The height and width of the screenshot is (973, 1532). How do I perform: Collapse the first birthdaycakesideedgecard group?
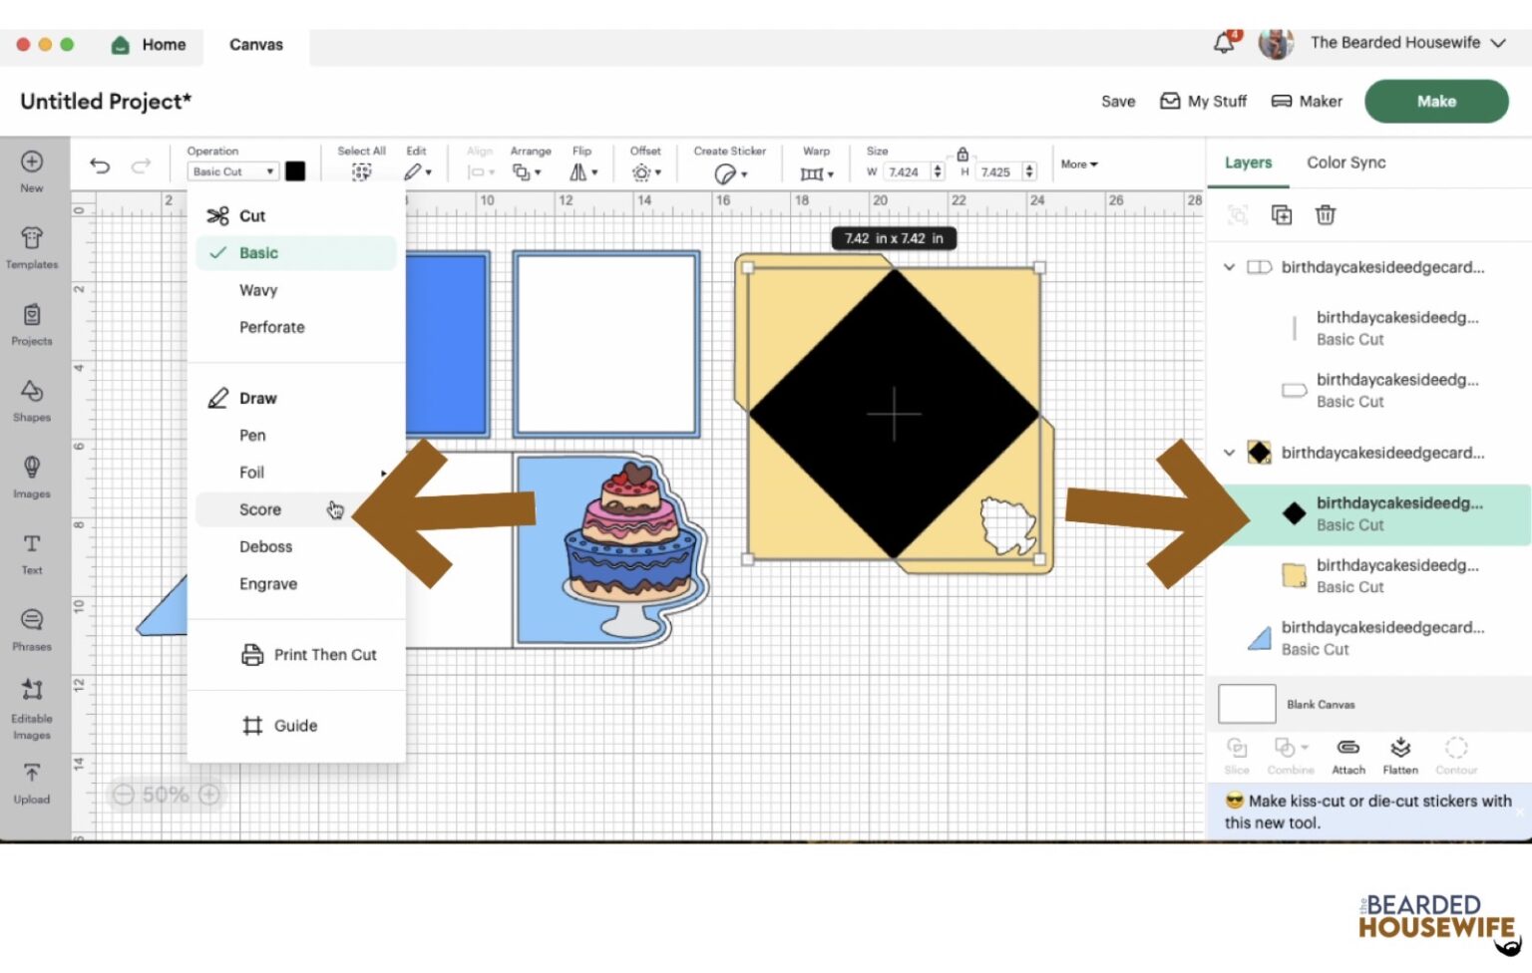(x=1229, y=267)
